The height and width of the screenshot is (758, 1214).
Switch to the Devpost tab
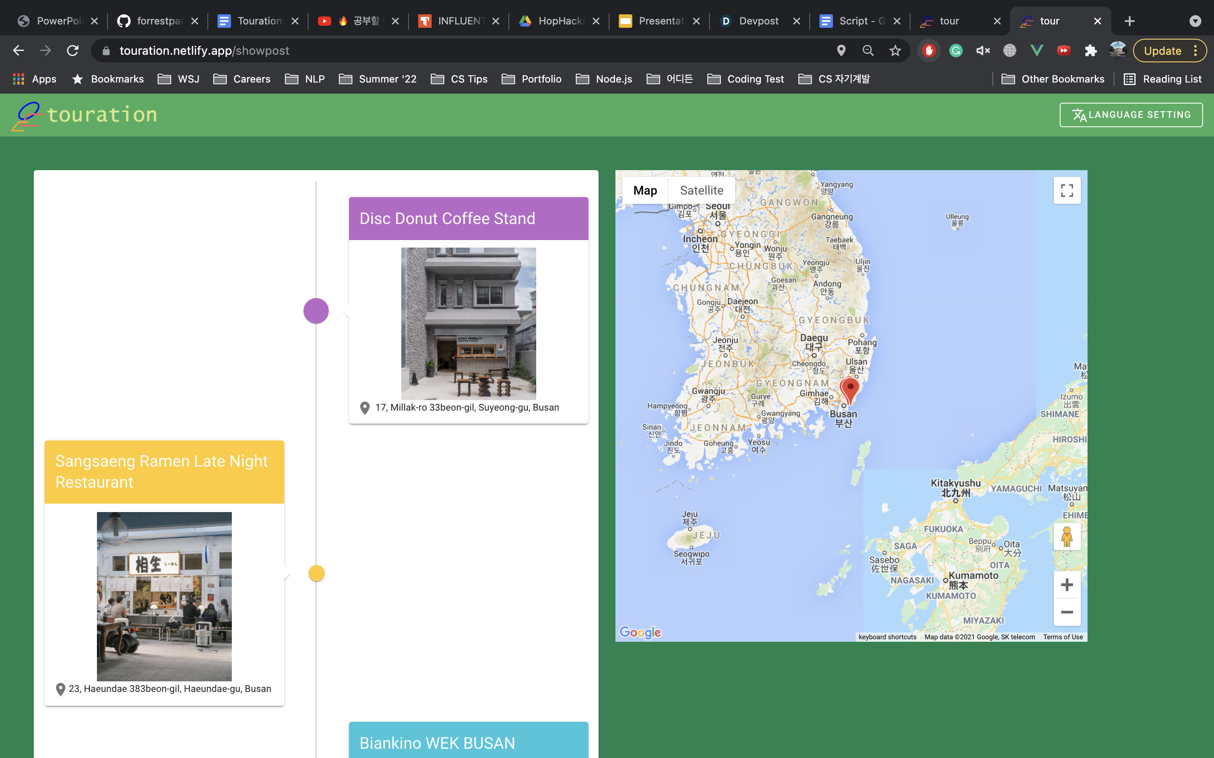point(757,21)
